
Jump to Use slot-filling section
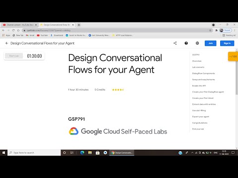(199, 110)
